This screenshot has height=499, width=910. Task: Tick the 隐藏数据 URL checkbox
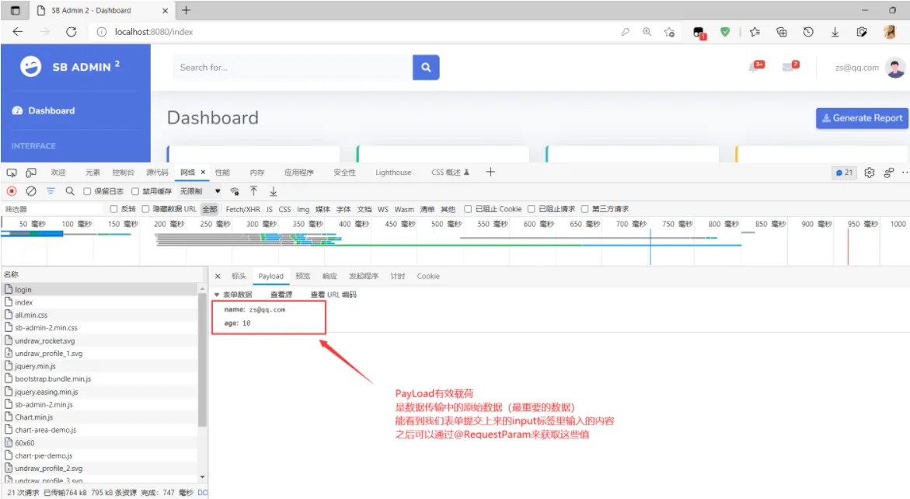[x=145, y=209]
